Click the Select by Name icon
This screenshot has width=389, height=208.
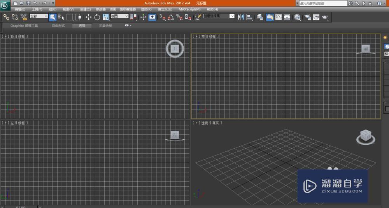coord(61,17)
